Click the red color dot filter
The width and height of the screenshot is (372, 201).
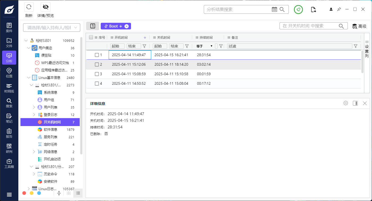click(x=24, y=193)
